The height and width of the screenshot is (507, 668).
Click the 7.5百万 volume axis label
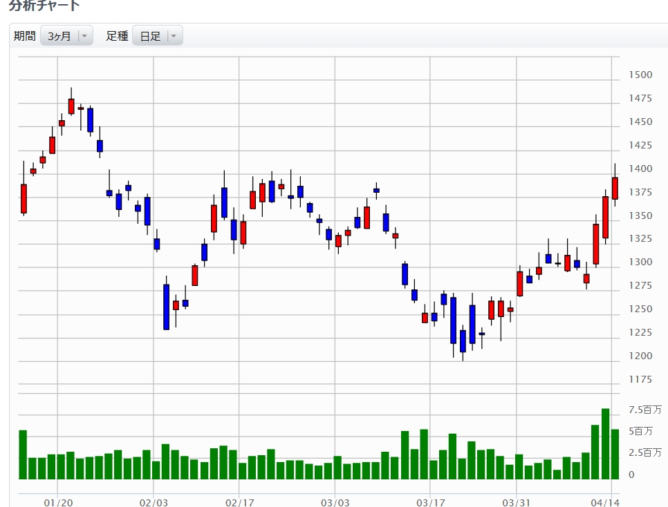pos(644,410)
